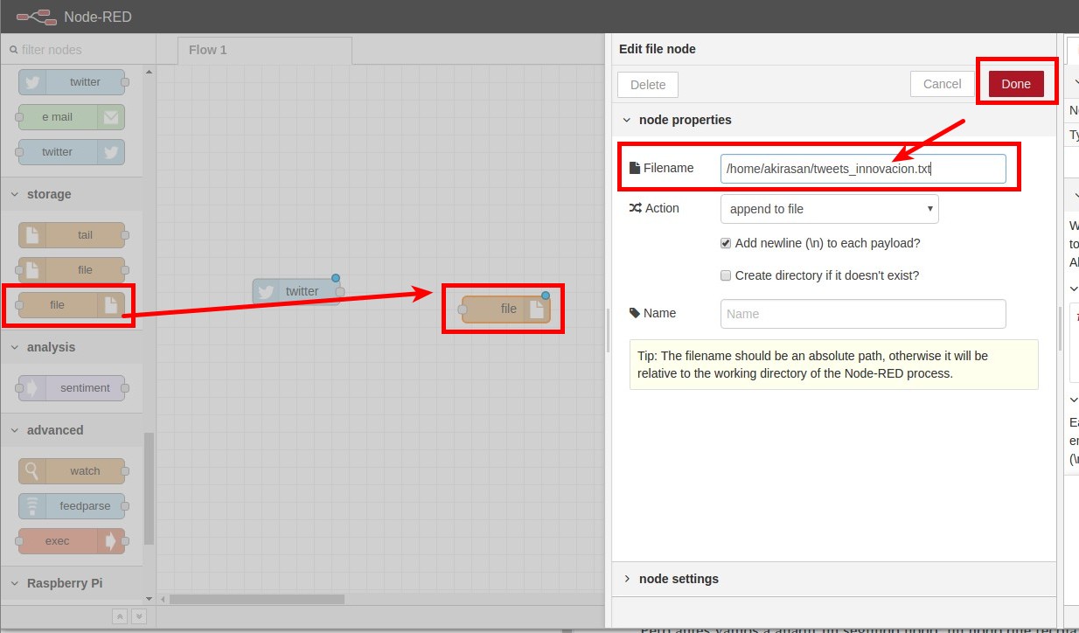This screenshot has height=633, width=1079.
Task: Switch to the Flow 1 tab
Action: pyautogui.click(x=265, y=50)
